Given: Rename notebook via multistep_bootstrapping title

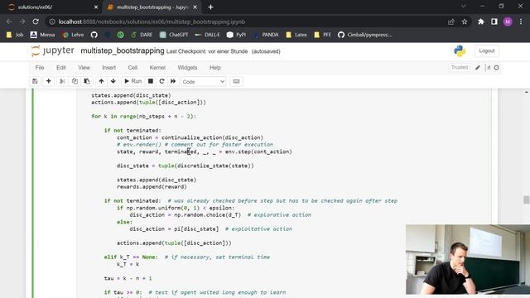Looking at the screenshot, I should (123, 51).
